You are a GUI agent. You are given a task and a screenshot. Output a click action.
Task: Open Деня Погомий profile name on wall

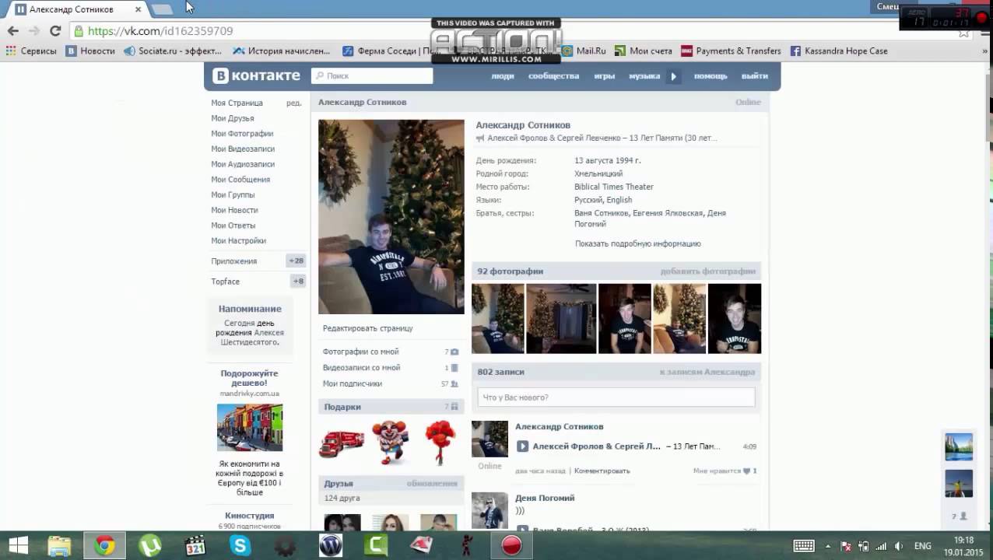pyautogui.click(x=545, y=498)
